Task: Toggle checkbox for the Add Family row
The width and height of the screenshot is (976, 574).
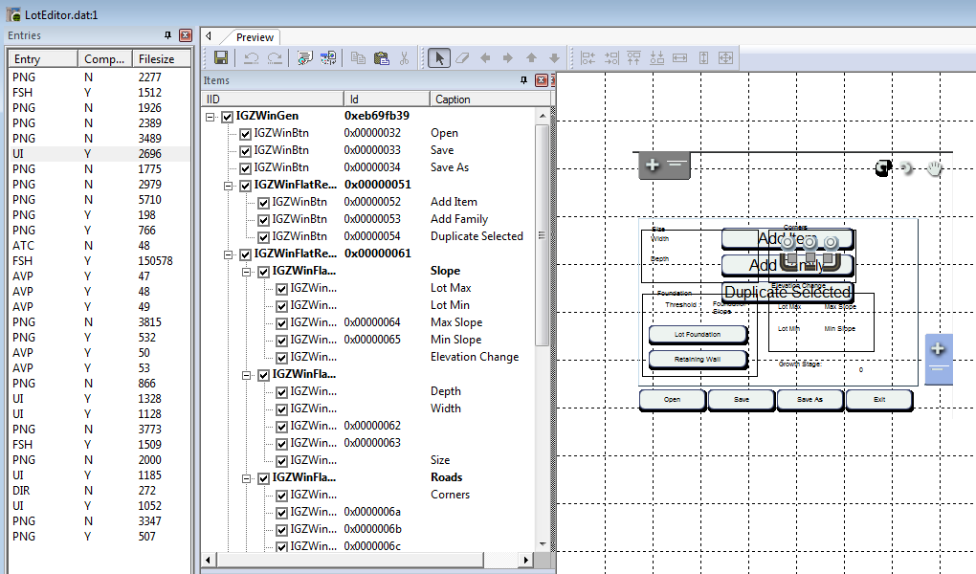Action: coord(263,220)
